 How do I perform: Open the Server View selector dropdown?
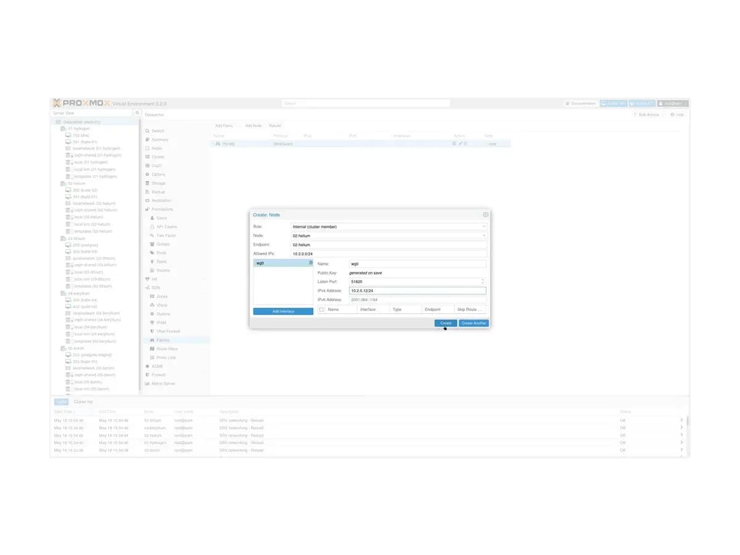92,113
